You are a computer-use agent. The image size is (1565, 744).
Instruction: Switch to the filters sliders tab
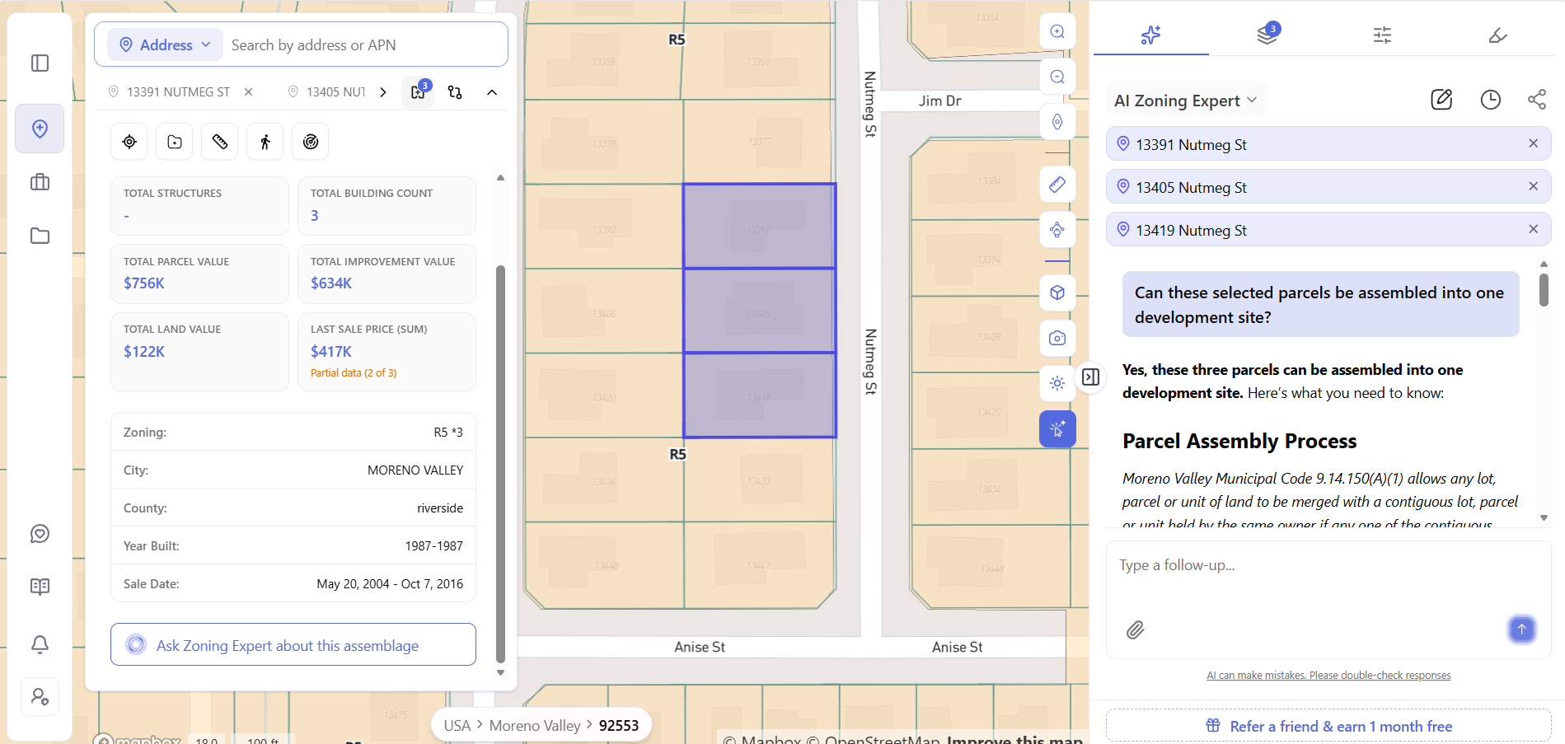[1382, 35]
